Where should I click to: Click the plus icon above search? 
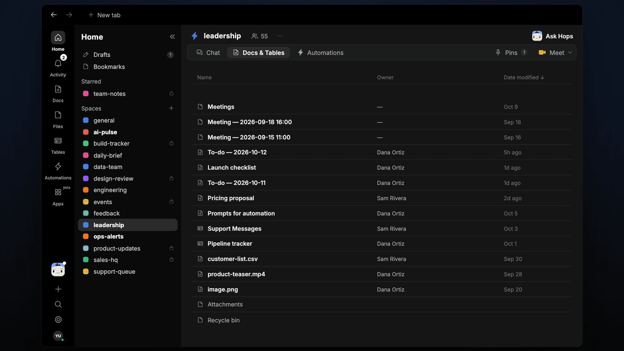click(x=58, y=289)
